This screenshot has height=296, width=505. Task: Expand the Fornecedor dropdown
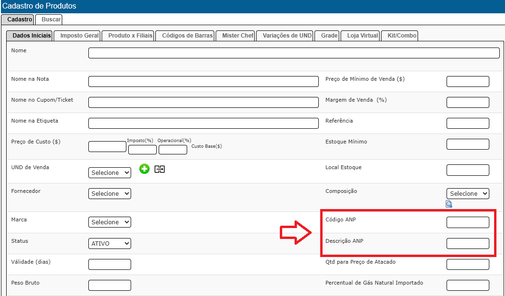coord(110,194)
